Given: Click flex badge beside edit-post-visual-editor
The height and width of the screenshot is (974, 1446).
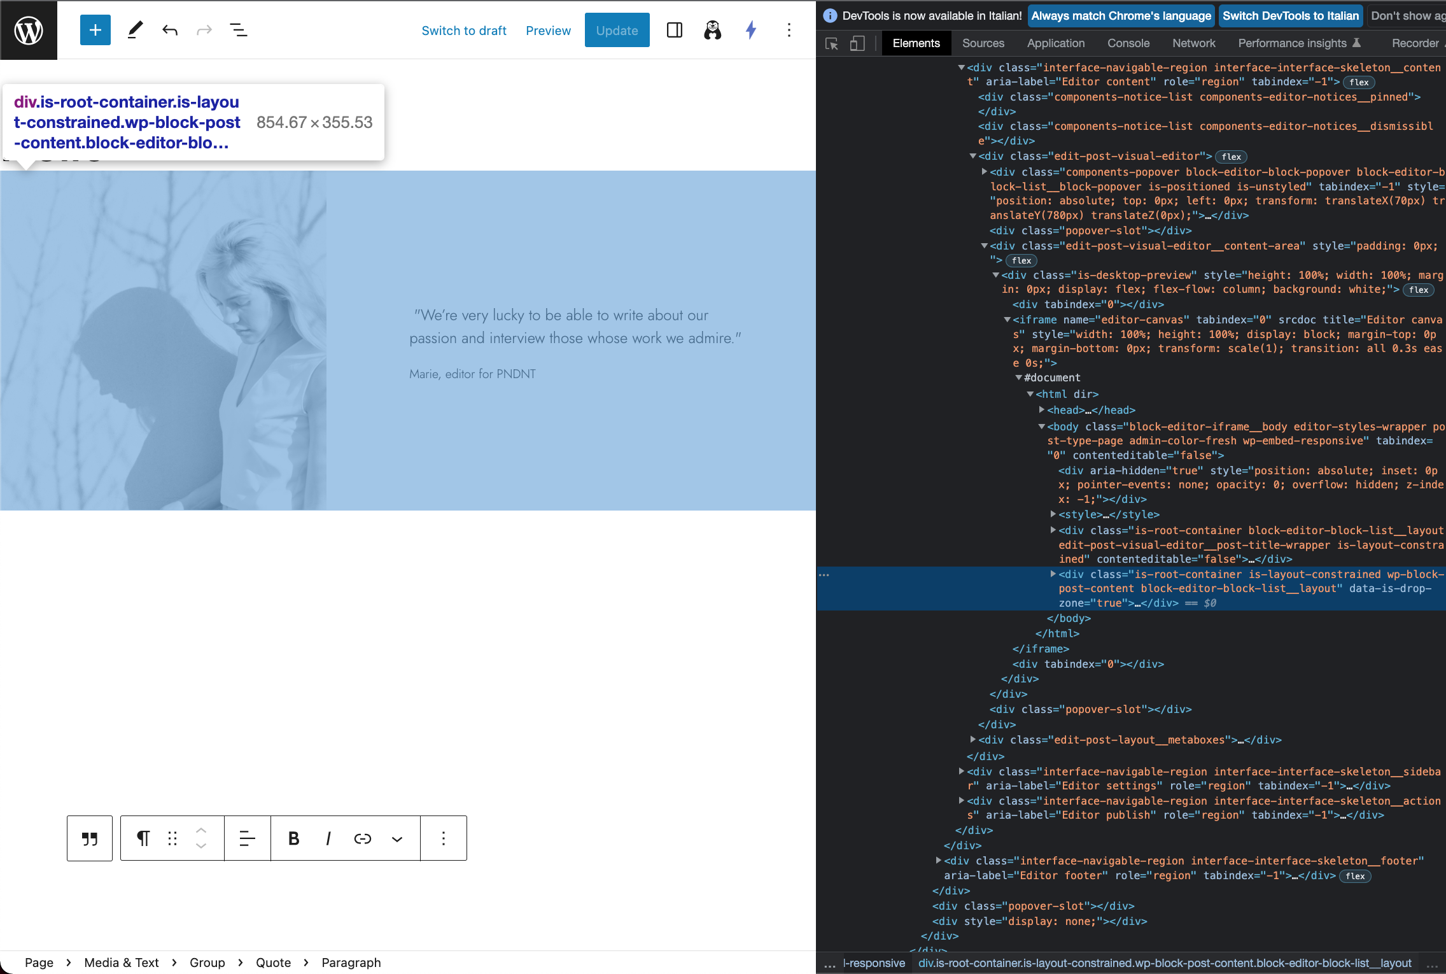Looking at the screenshot, I should point(1231,157).
